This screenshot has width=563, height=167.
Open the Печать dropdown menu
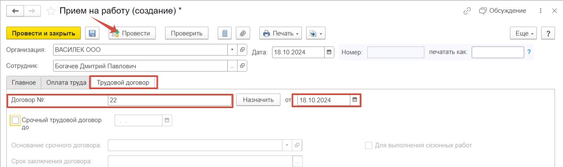(x=280, y=33)
